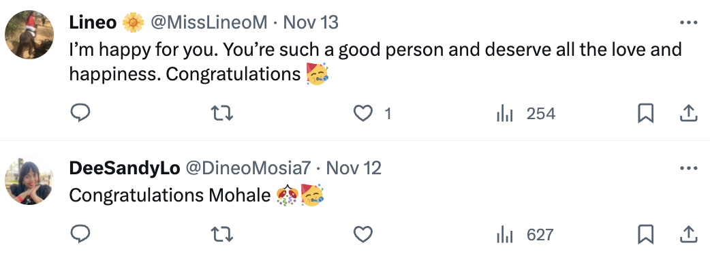
Task: Open more options on Lineo's tweet
Action: pos(689,22)
